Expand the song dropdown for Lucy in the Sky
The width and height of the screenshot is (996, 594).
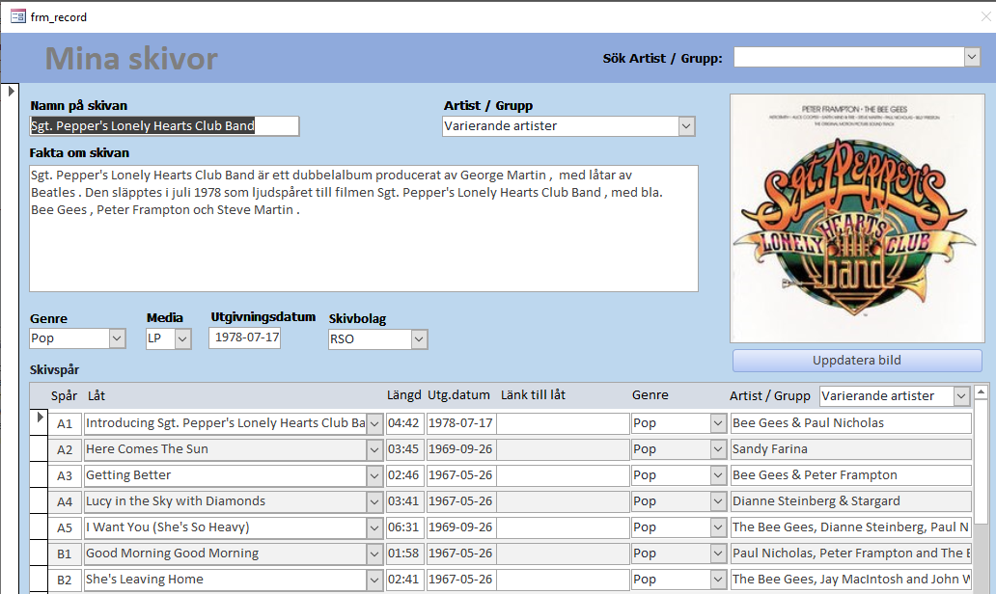coord(373,500)
